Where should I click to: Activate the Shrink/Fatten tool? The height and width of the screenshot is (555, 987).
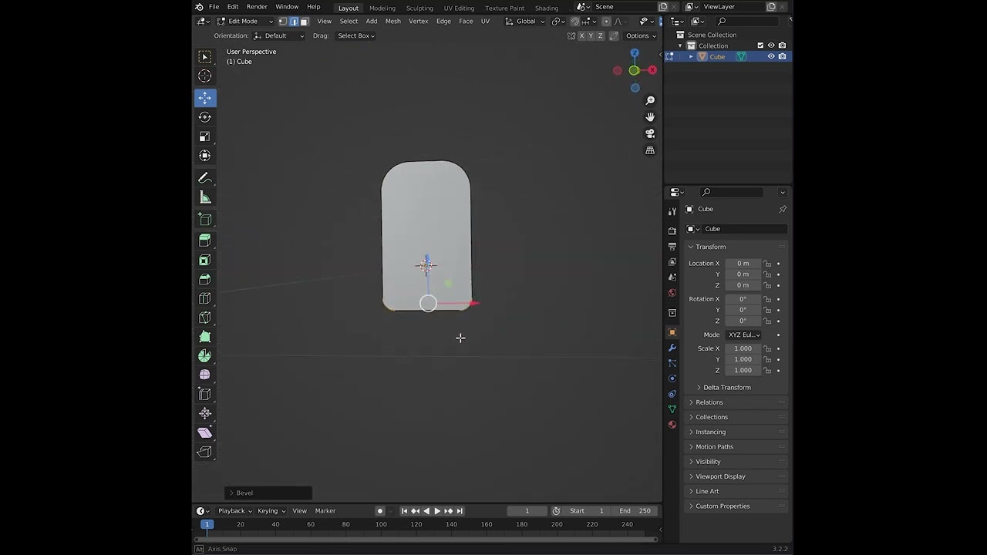pyautogui.click(x=205, y=413)
